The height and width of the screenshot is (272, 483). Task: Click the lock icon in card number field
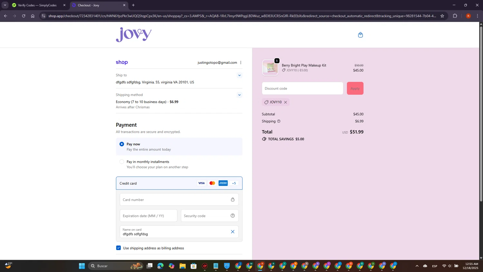pos(232,199)
